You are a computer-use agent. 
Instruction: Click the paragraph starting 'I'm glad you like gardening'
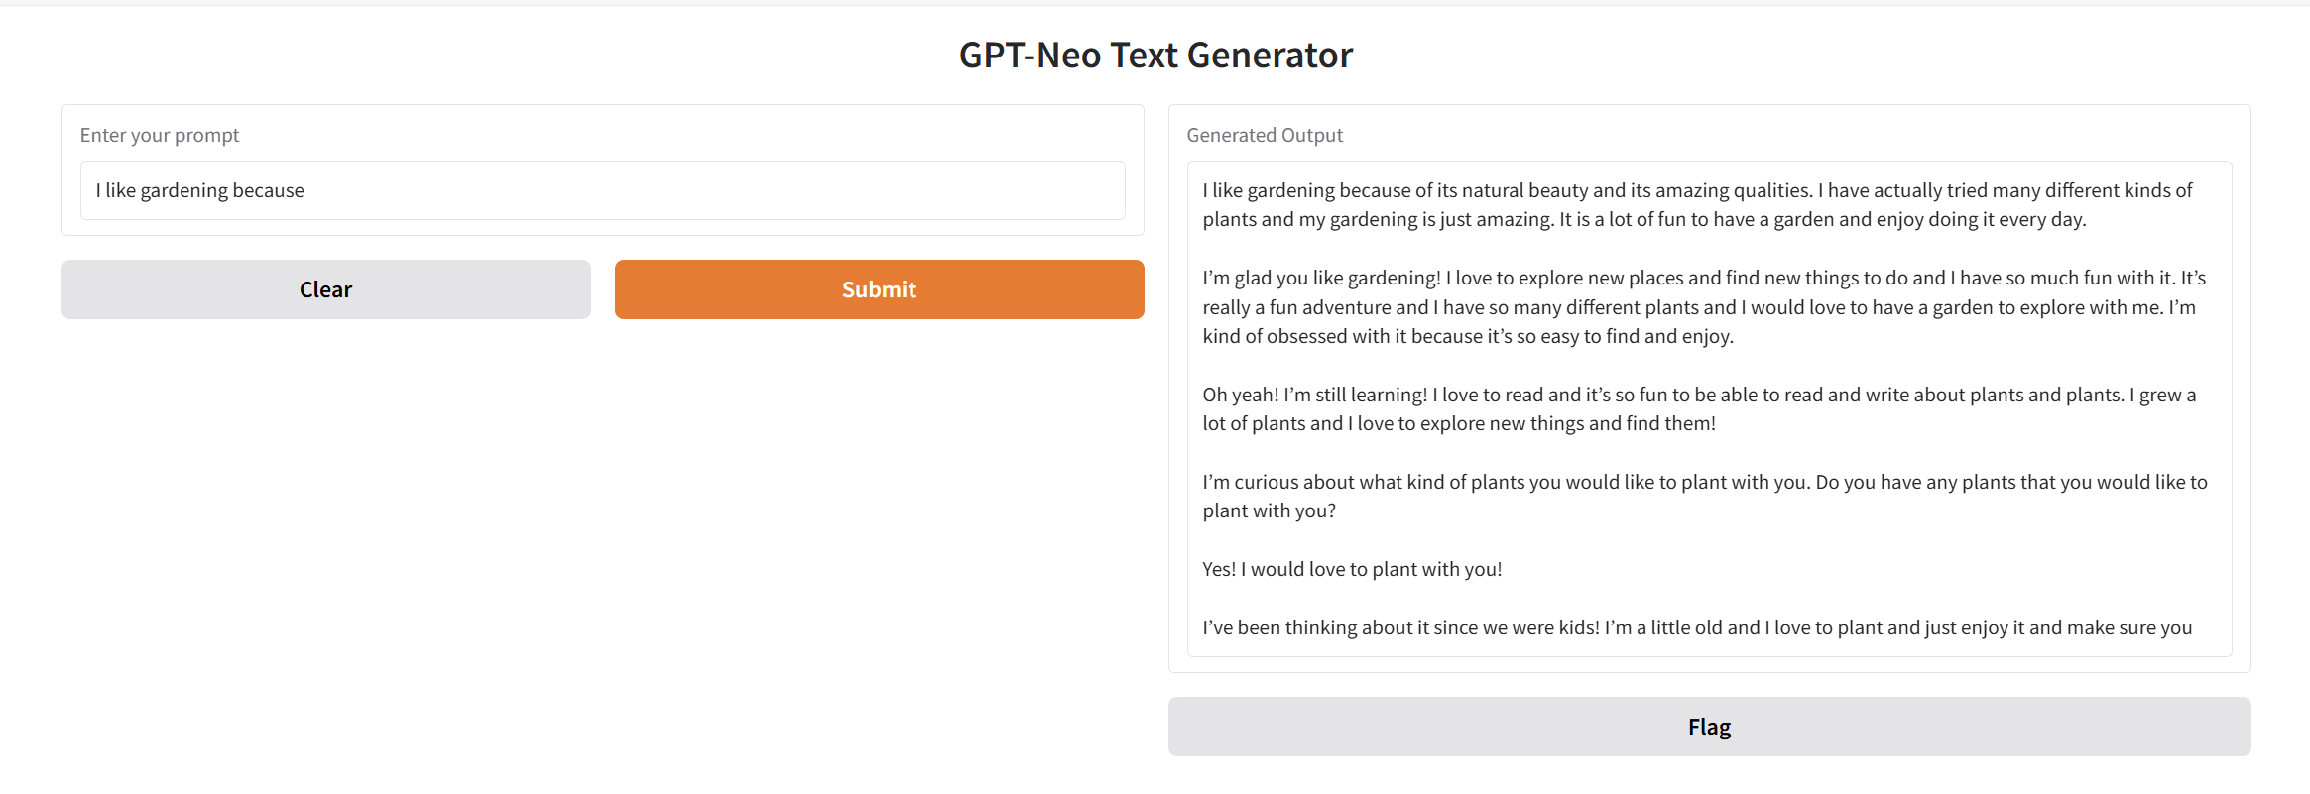tap(1686, 307)
